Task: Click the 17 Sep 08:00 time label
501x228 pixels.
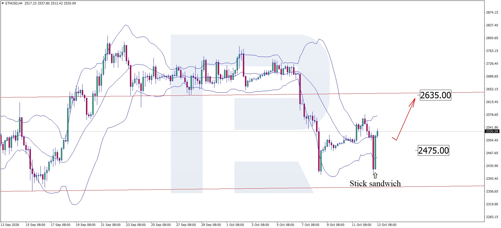Action: tap(60, 225)
